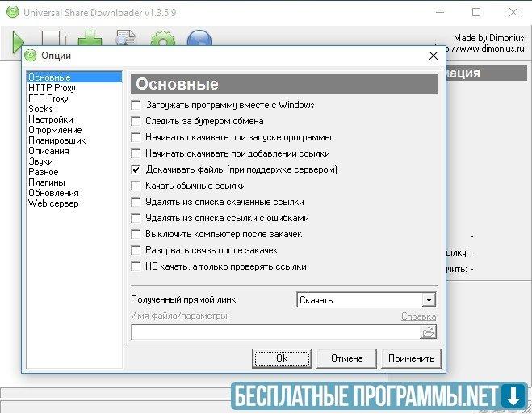The height and width of the screenshot is (414, 532).
Task: Toggle Следить за буфером обмена checkbox
Action: (136, 121)
